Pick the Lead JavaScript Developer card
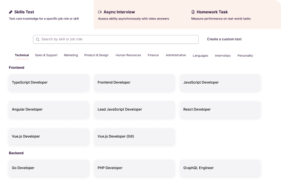The image size is (281, 186). pos(134,109)
